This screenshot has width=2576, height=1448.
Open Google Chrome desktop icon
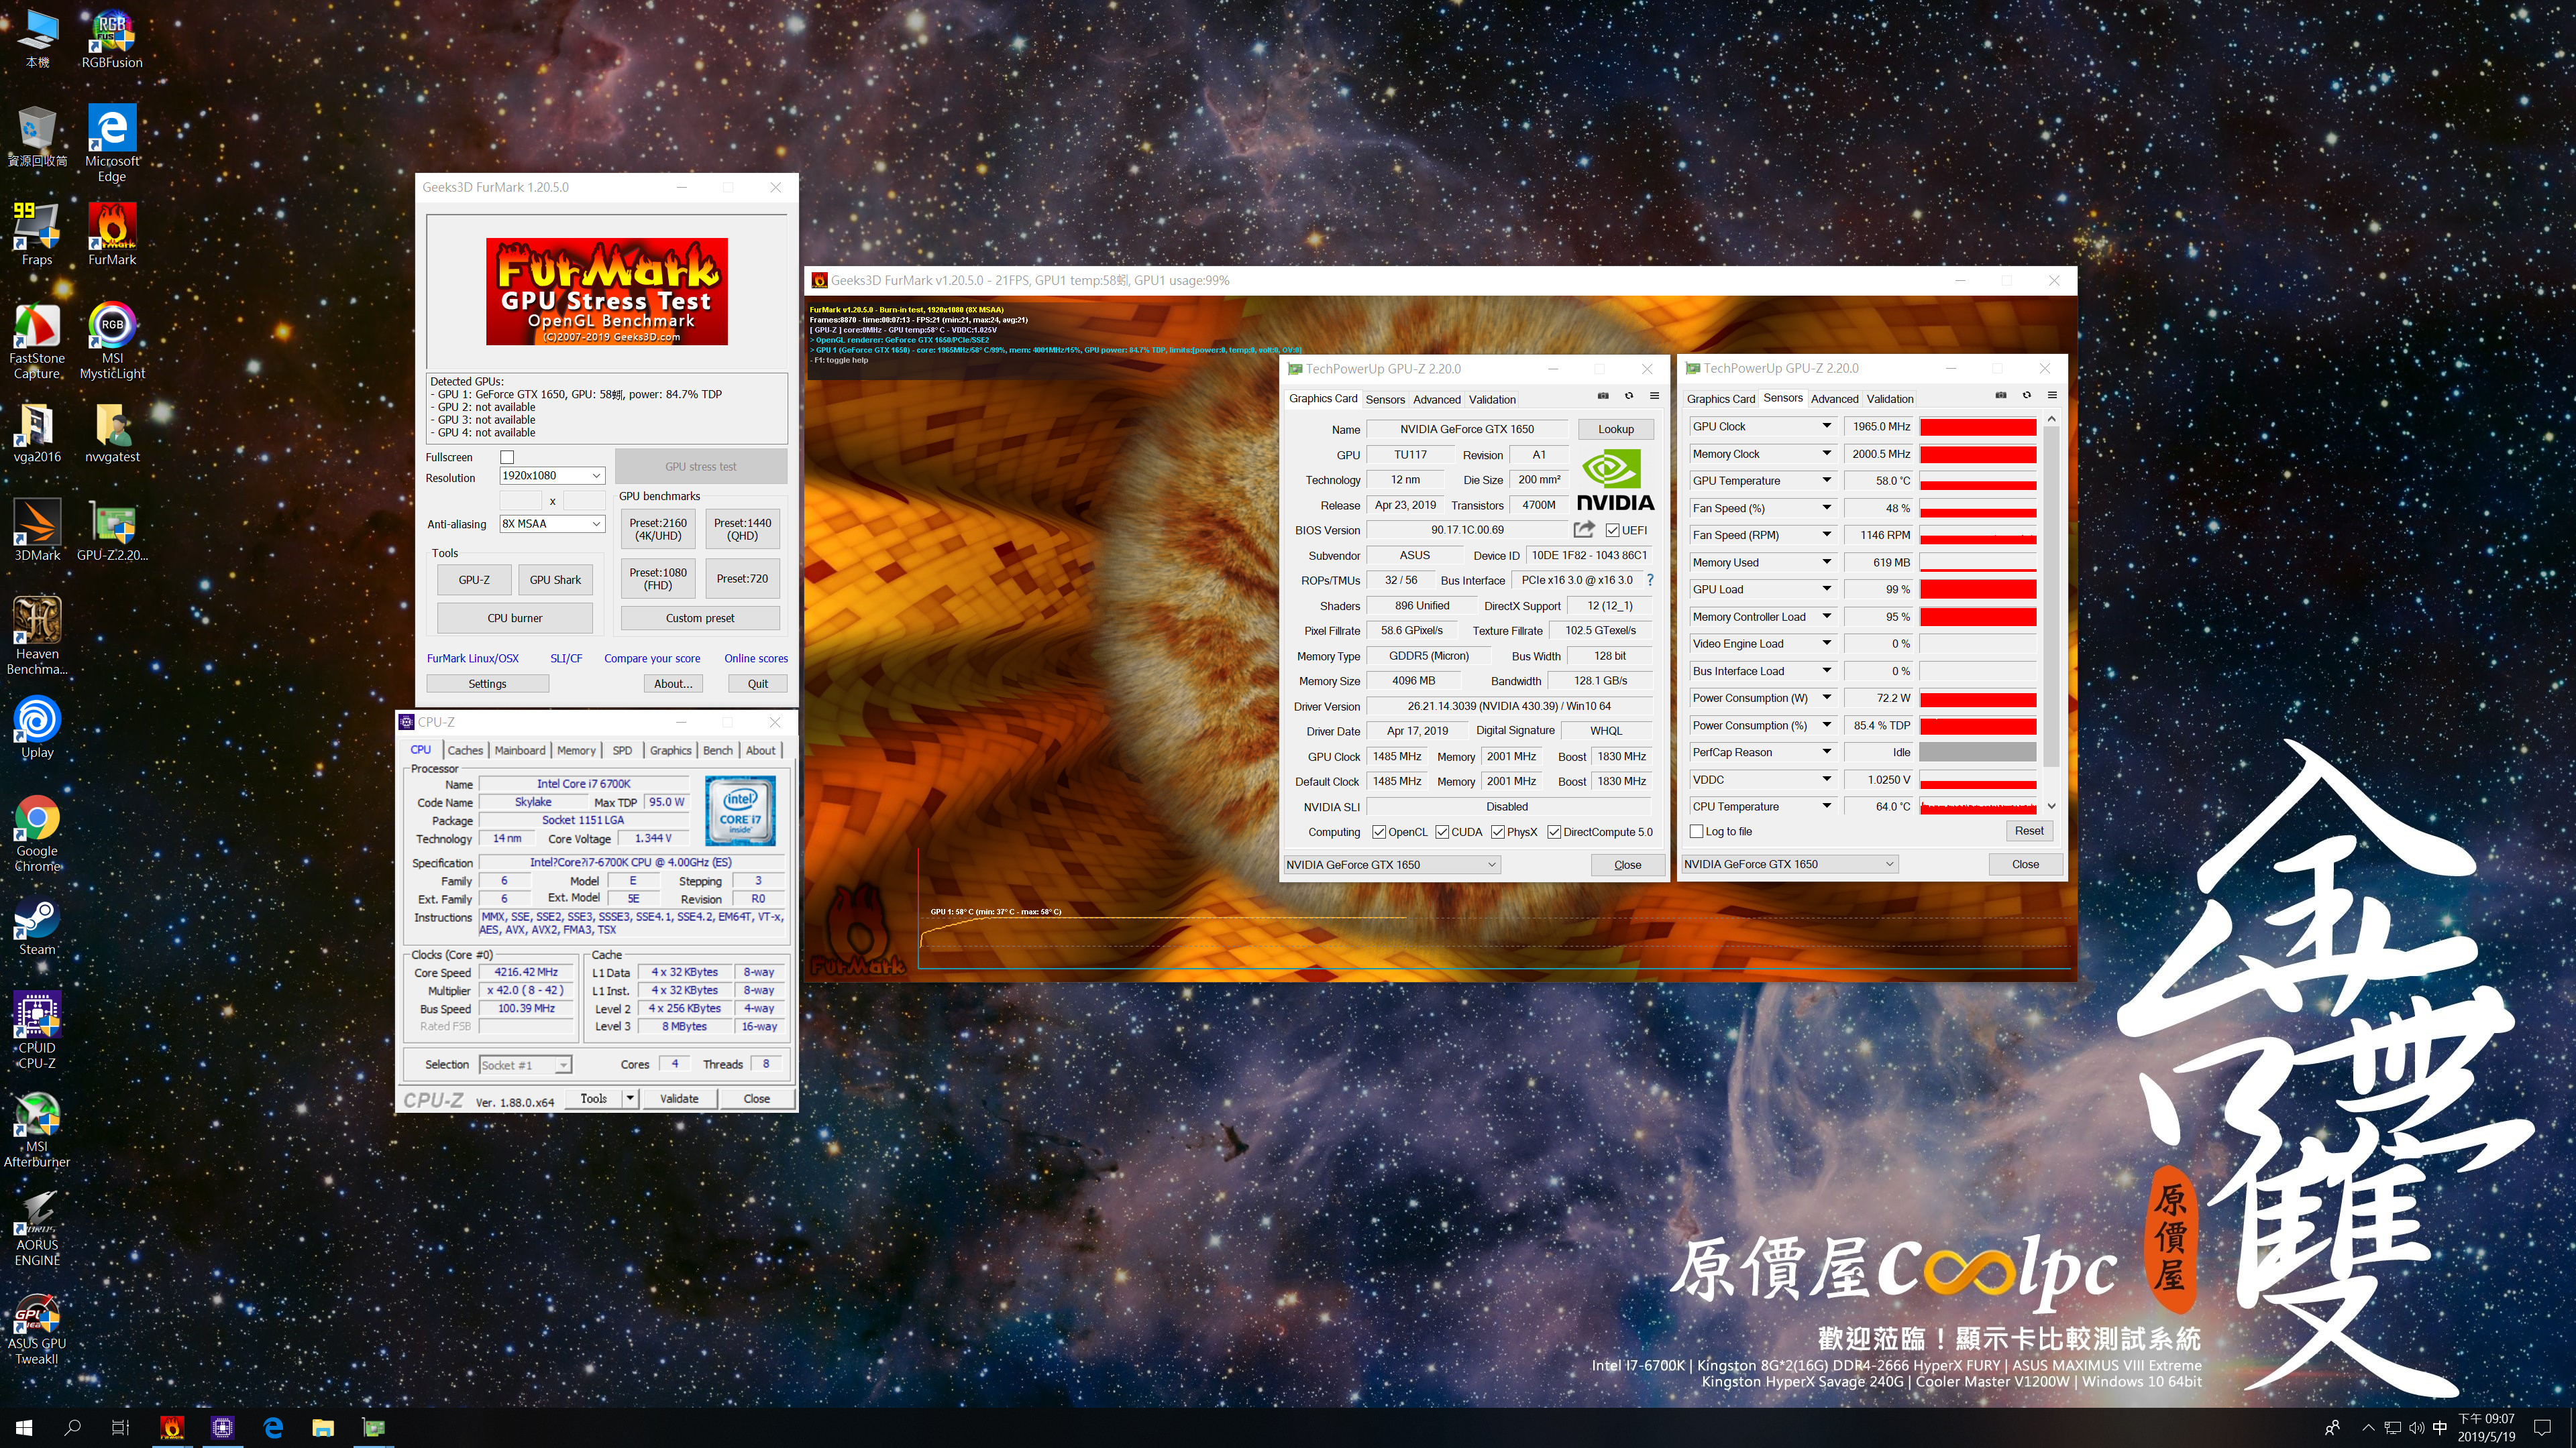tap(37, 835)
